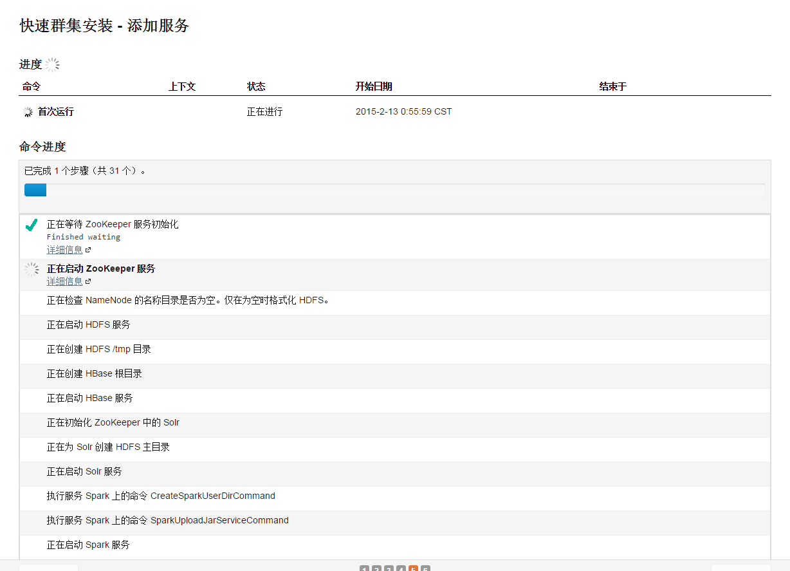790x571 pixels.
Task: Click the 开始日期 column header
Action: click(x=374, y=86)
